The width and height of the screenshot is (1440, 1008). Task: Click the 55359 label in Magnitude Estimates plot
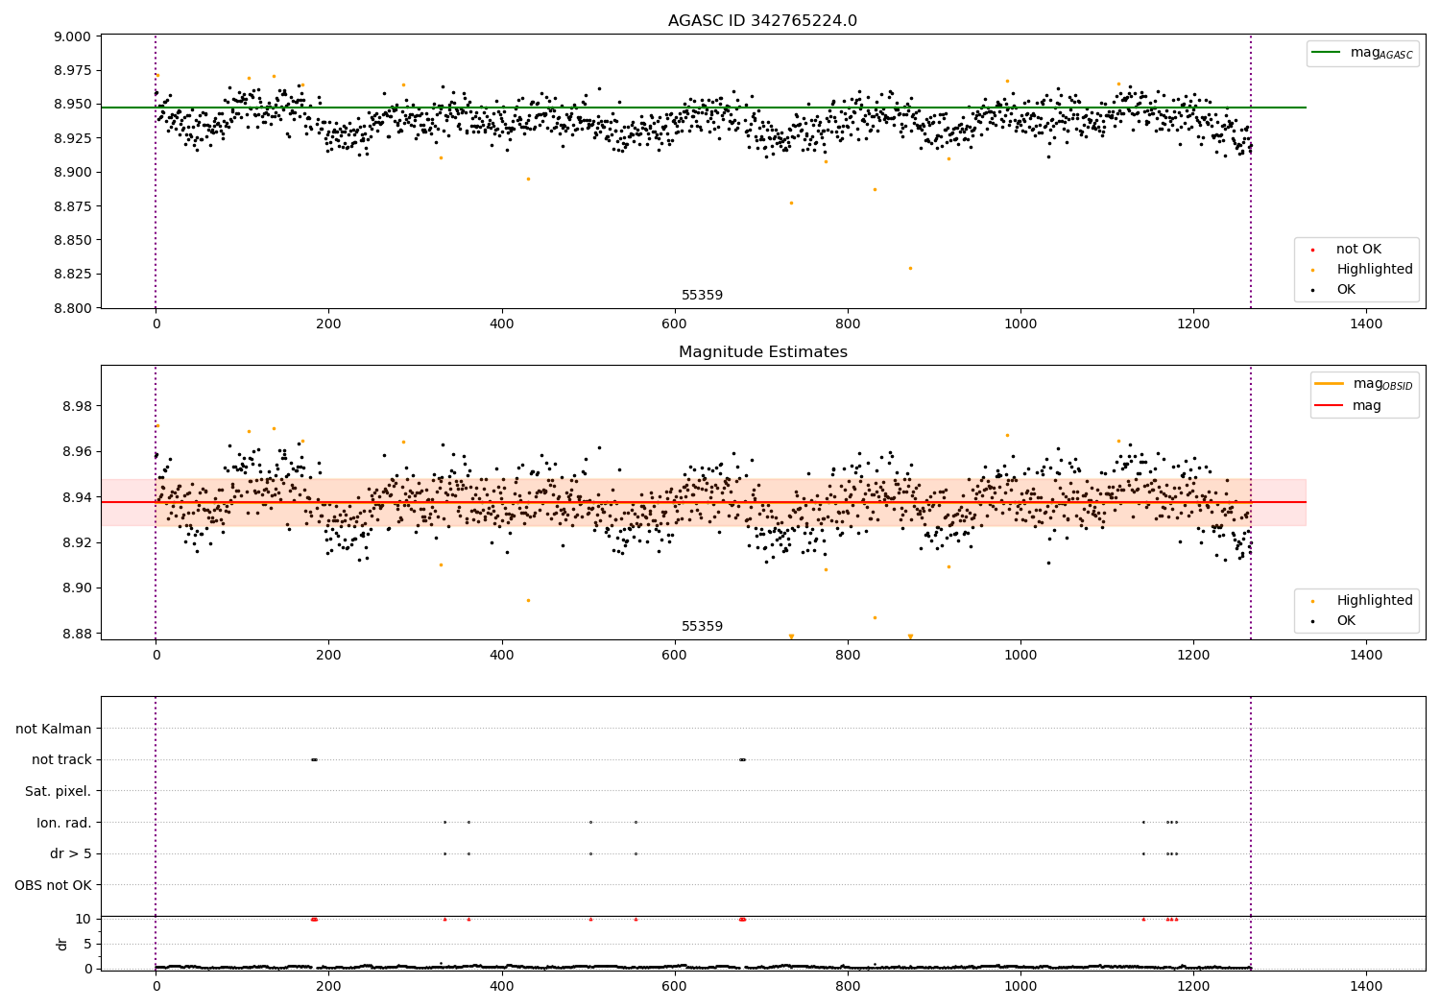702,627
